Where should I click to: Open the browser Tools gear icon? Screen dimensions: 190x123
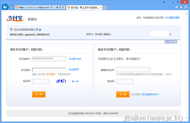(186, 7)
